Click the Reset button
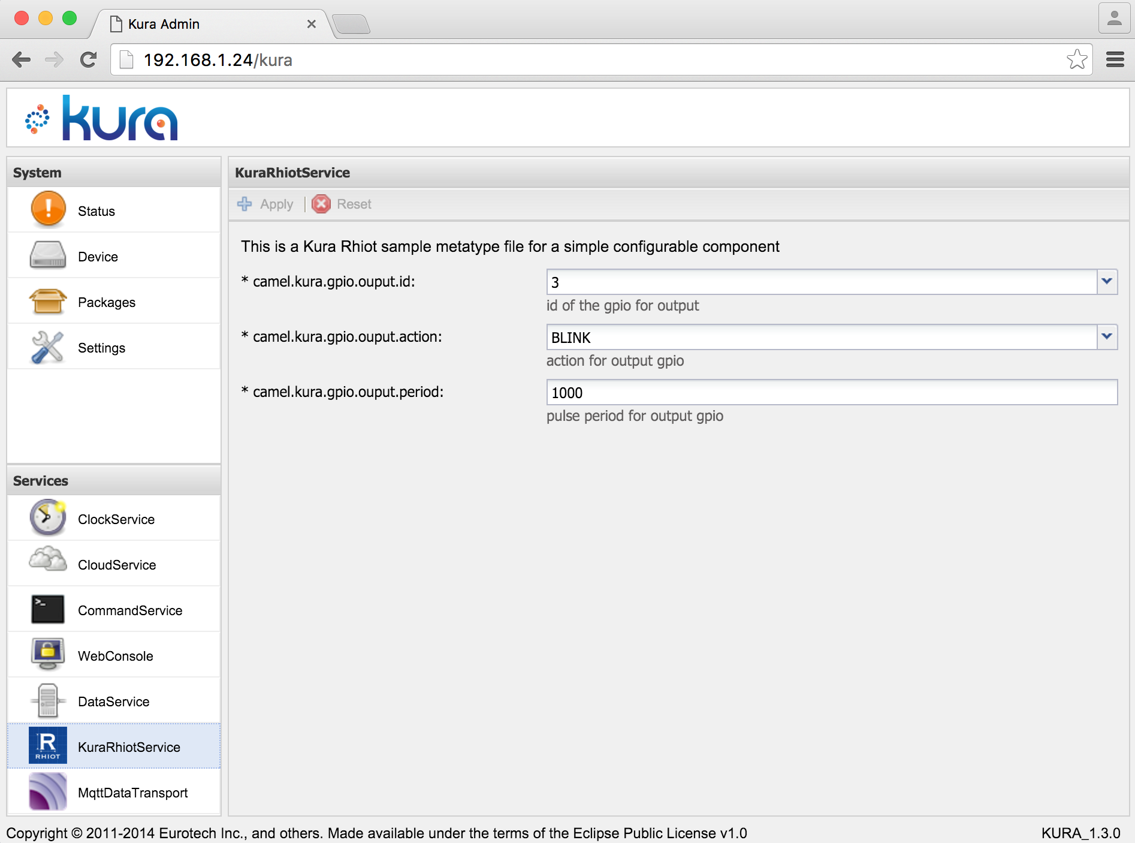This screenshot has width=1135, height=843. point(342,204)
